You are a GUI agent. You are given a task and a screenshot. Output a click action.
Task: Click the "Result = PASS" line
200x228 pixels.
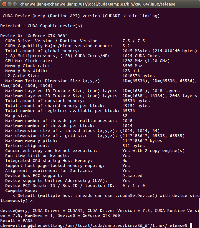[16, 221]
